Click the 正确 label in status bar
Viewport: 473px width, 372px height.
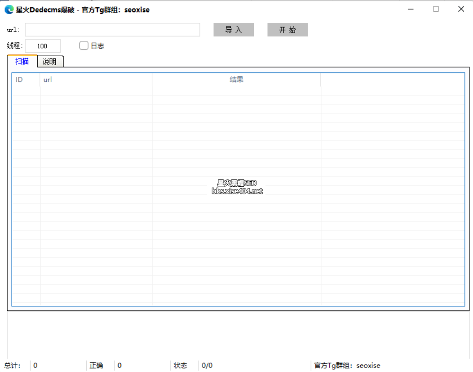coord(96,365)
